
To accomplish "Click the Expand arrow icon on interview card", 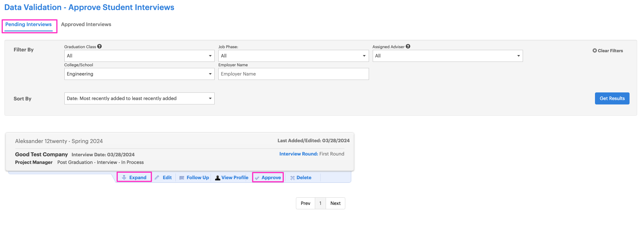I will 124,178.
